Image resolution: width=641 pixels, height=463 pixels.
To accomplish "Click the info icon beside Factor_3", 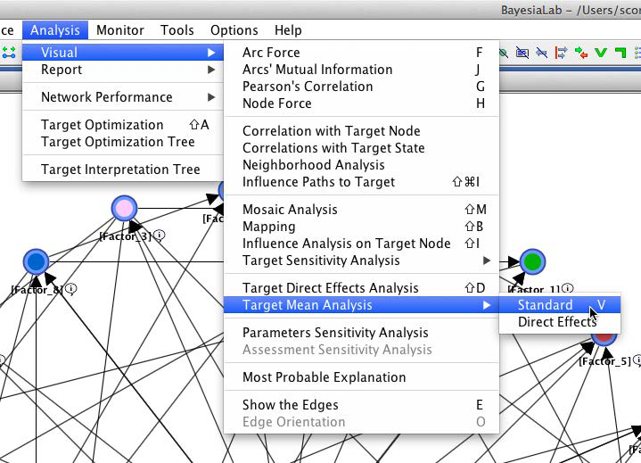I will (x=159, y=236).
